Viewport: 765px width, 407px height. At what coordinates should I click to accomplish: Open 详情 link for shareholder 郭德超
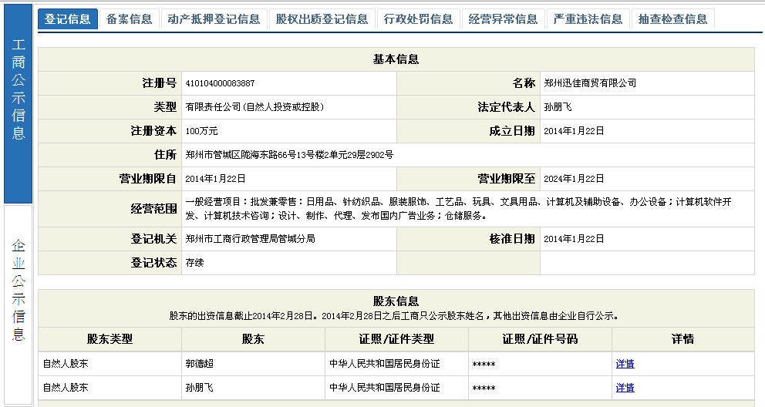[625, 364]
